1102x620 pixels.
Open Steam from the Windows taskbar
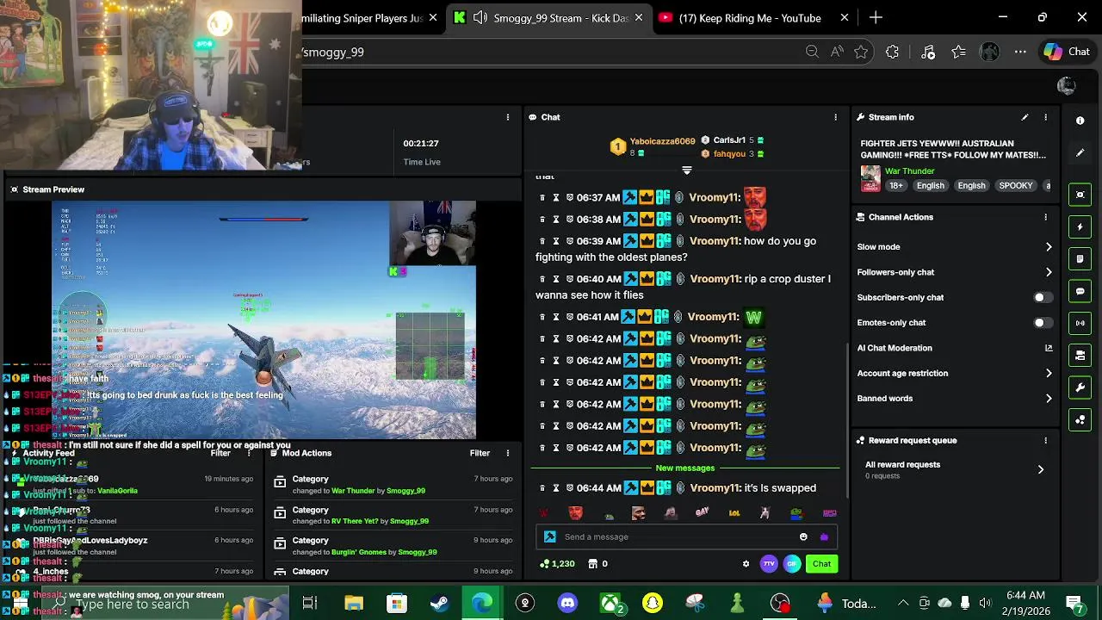439,603
